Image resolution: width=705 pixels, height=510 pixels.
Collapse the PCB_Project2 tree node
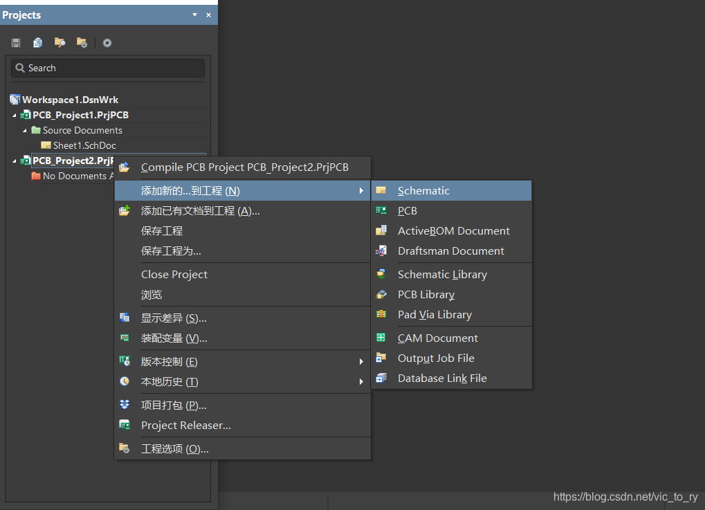(x=15, y=161)
